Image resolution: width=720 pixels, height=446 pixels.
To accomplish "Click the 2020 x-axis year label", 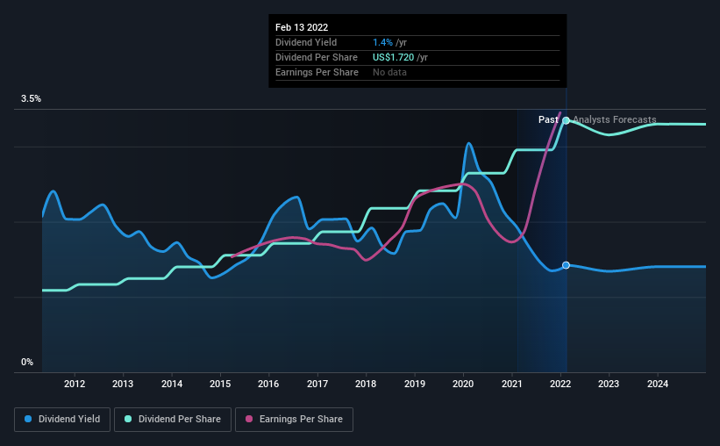I will coord(463,384).
